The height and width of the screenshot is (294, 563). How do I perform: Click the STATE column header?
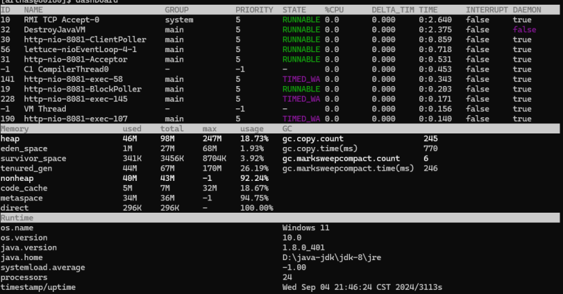click(x=294, y=10)
